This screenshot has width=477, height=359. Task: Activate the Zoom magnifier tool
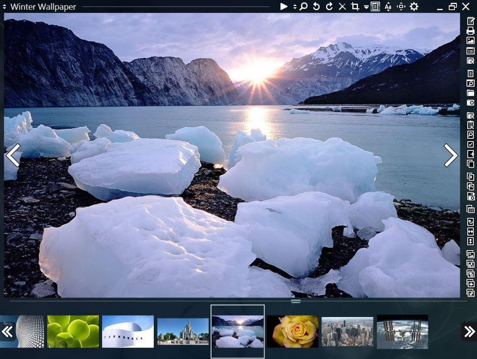click(x=304, y=7)
